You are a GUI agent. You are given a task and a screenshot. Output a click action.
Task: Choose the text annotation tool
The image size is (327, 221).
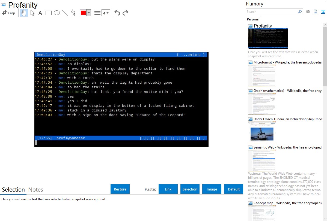pos(40,13)
